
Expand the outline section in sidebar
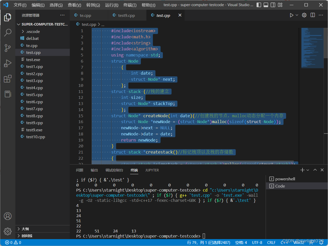pyautogui.click(x=25, y=229)
